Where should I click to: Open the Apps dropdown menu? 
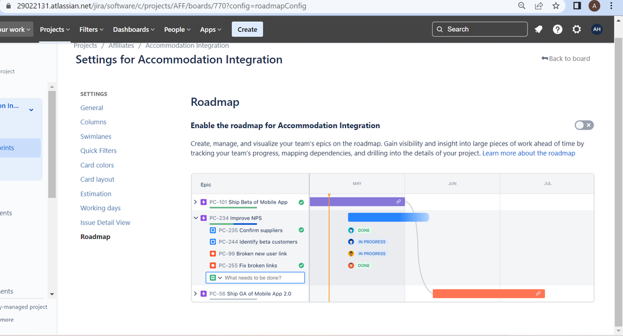(x=211, y=29)
